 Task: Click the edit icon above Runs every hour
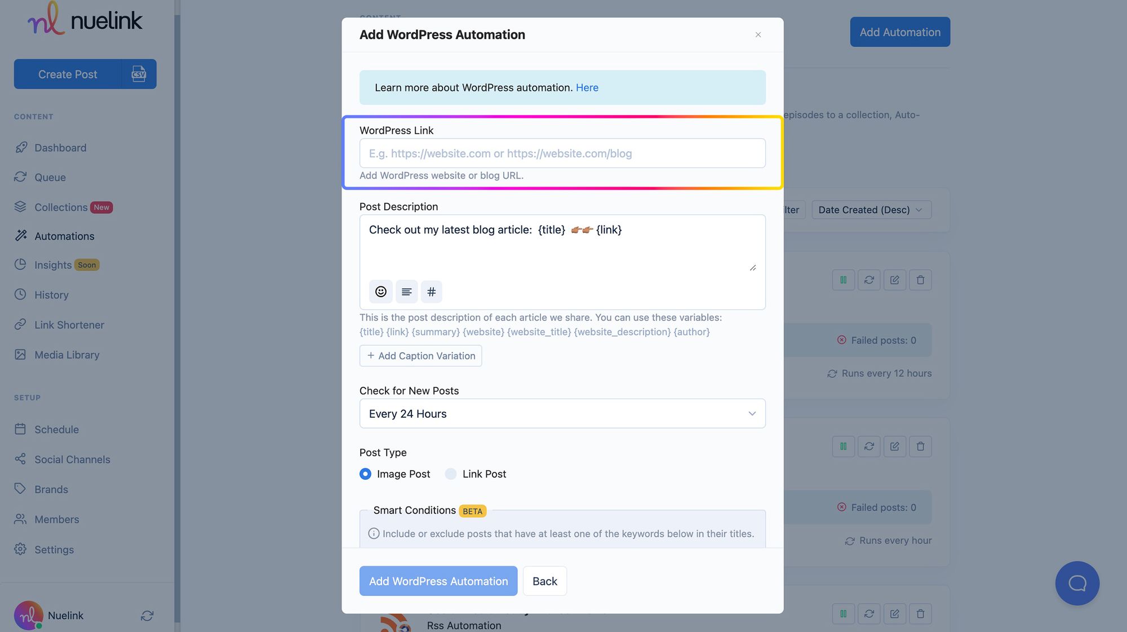pyautogui.click(x=894, y=446)
